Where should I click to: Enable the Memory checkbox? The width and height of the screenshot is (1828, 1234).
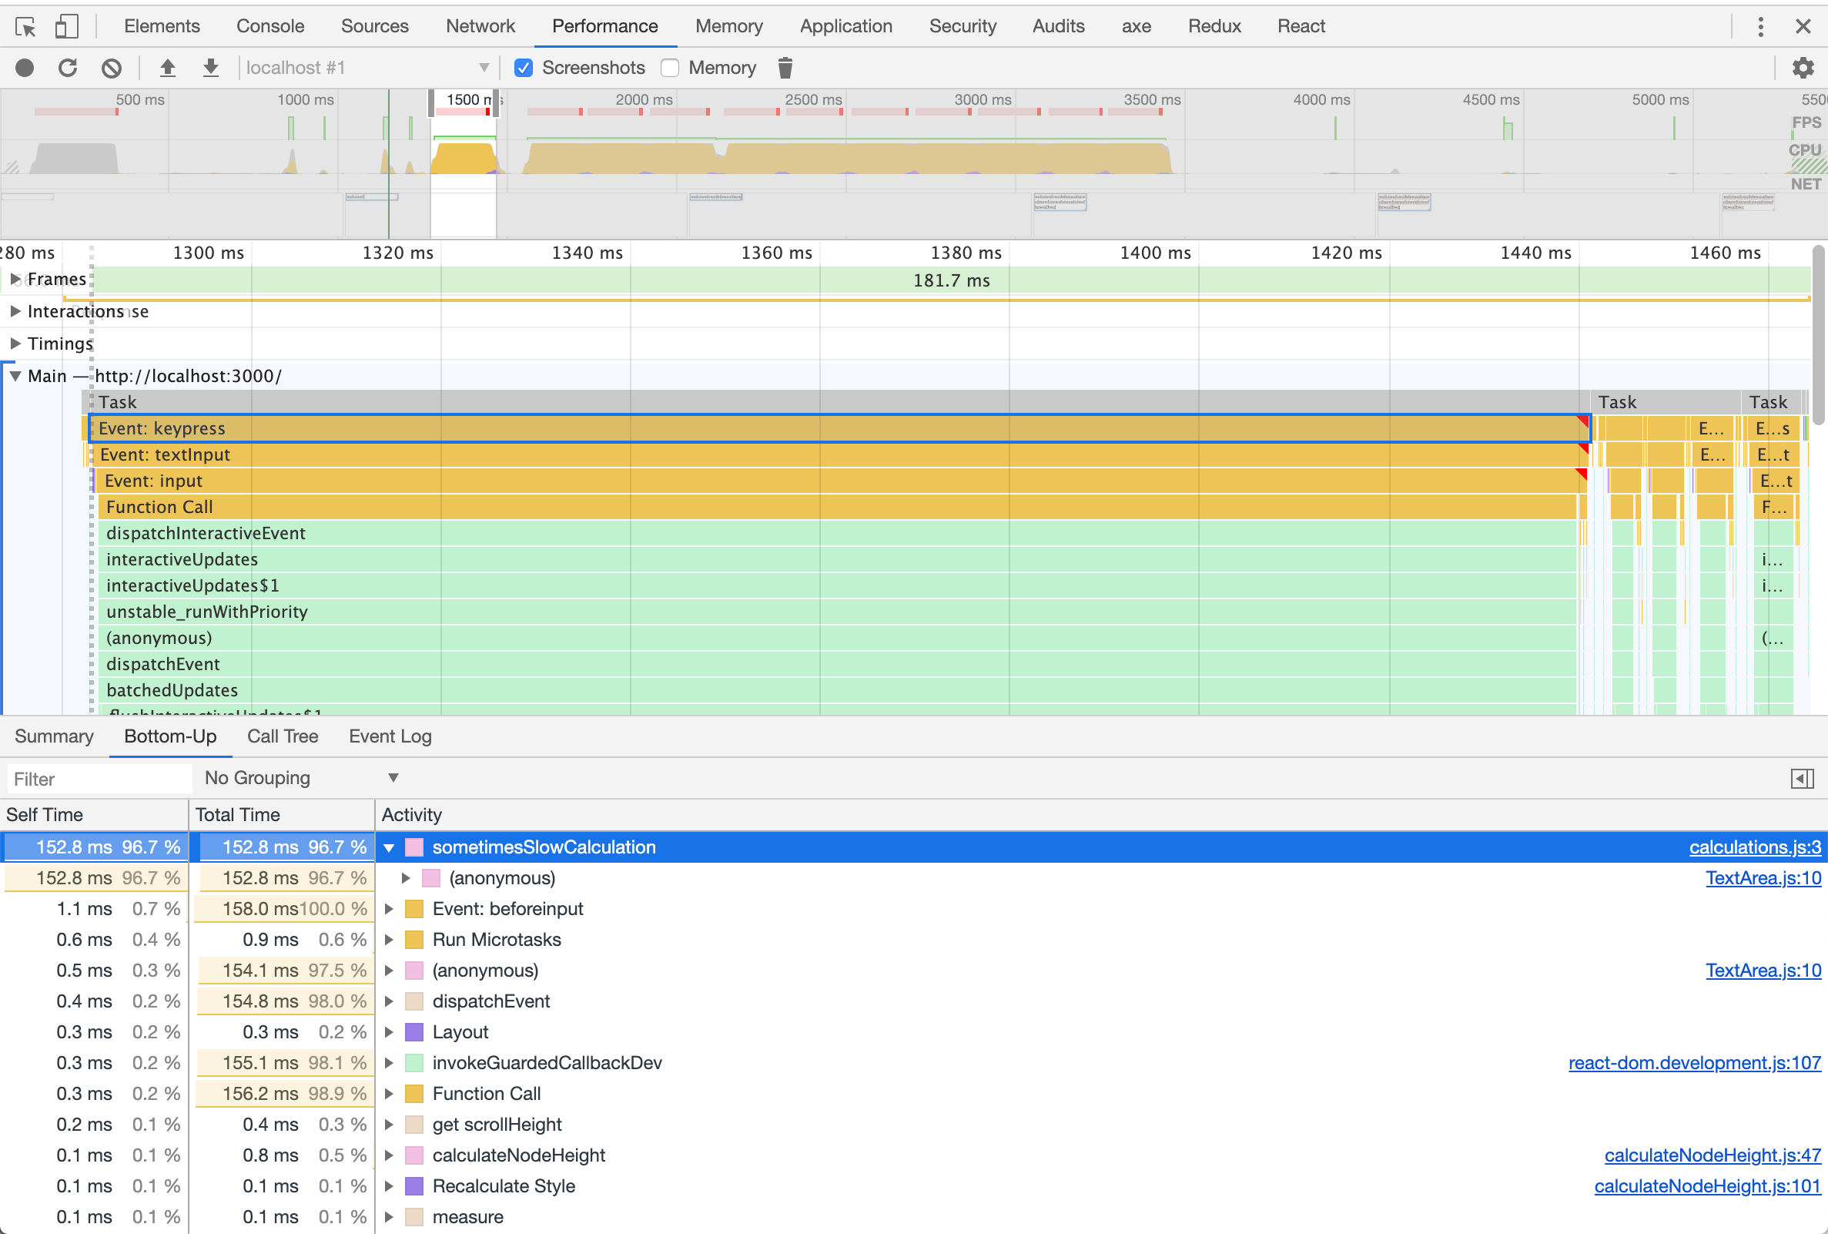point(670,68)
